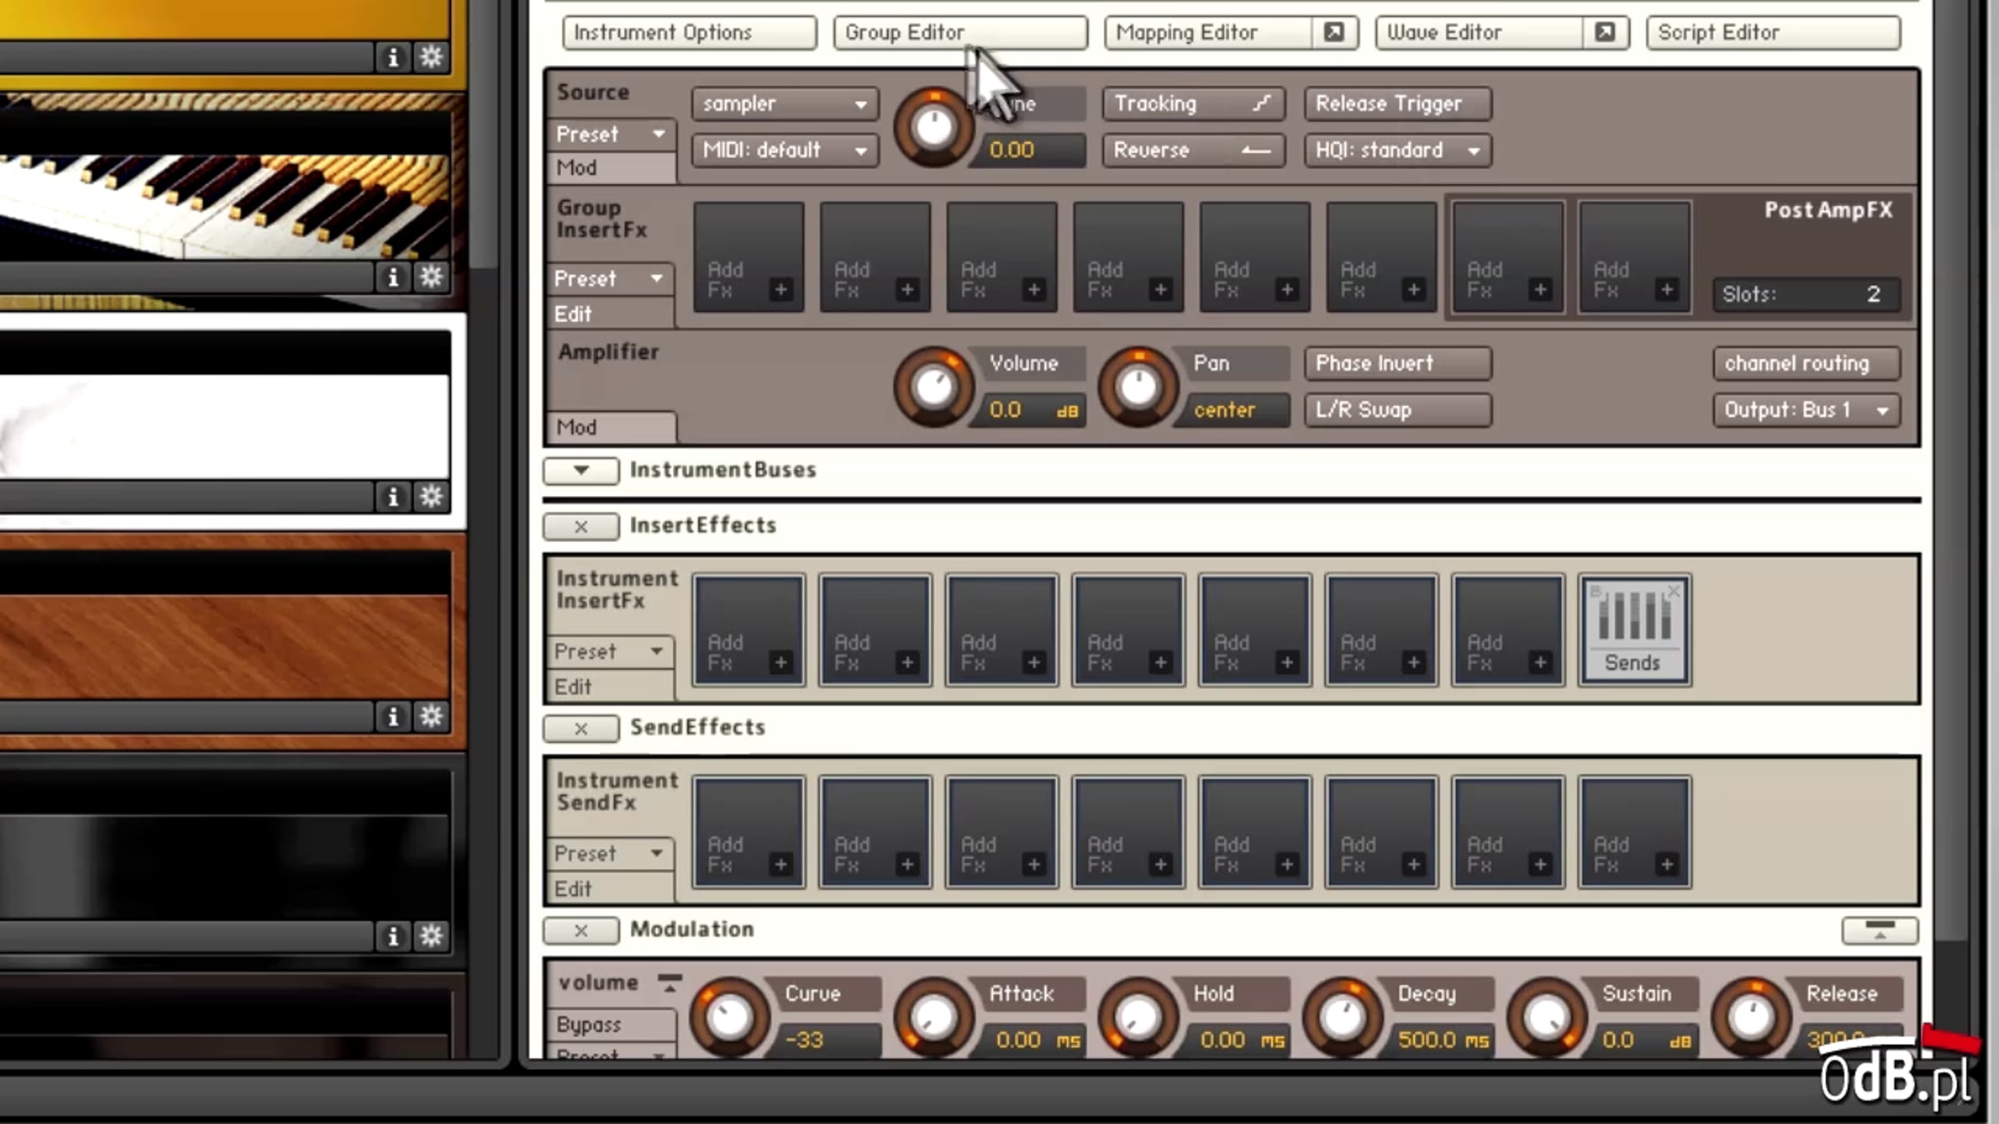Viewport: 1999px width, 1124px height.
Task: Click the L/R Swap button
Action: 1398,410
